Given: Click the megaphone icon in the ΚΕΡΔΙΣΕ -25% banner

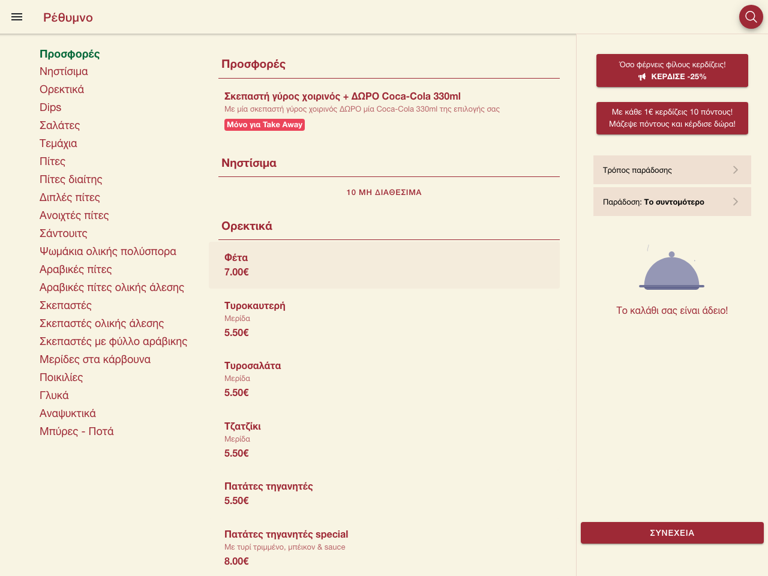Looking at the screenshot, I should click(642, 77).
